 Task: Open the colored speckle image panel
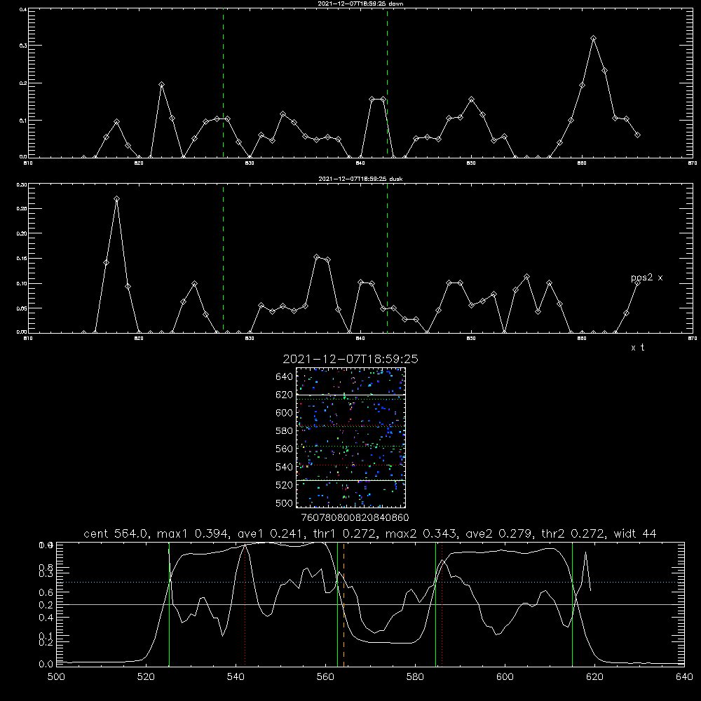tap(351, 437)
